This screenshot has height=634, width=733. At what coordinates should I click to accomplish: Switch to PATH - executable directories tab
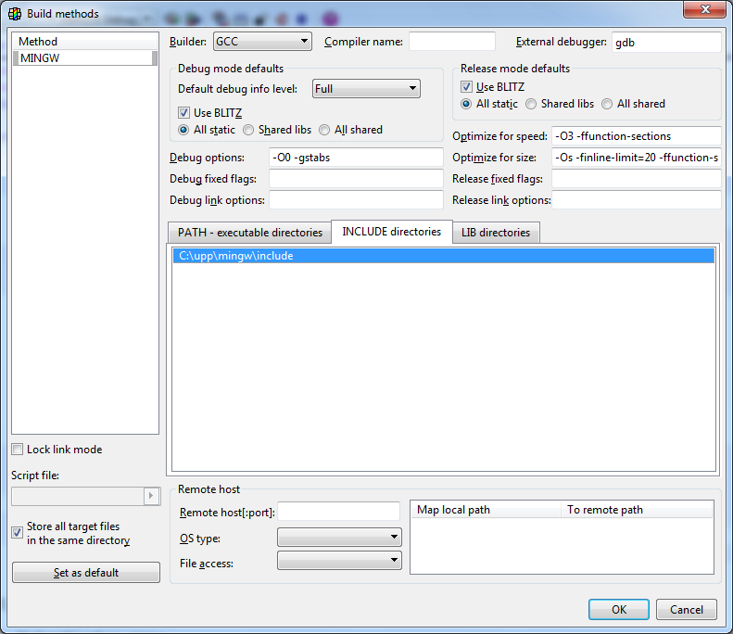click(249, 233)
